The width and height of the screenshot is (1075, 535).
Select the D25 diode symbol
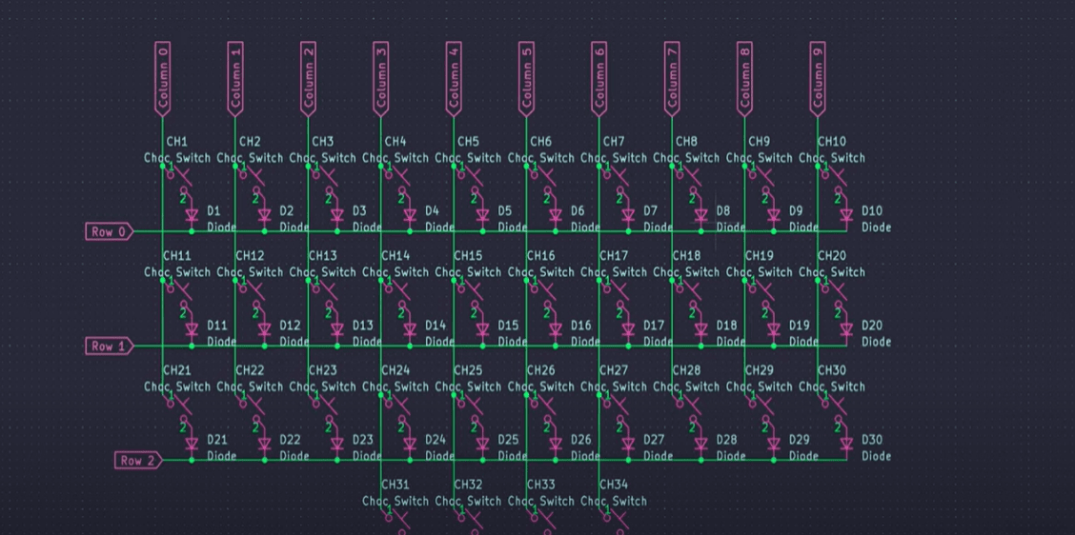(482, 444)
